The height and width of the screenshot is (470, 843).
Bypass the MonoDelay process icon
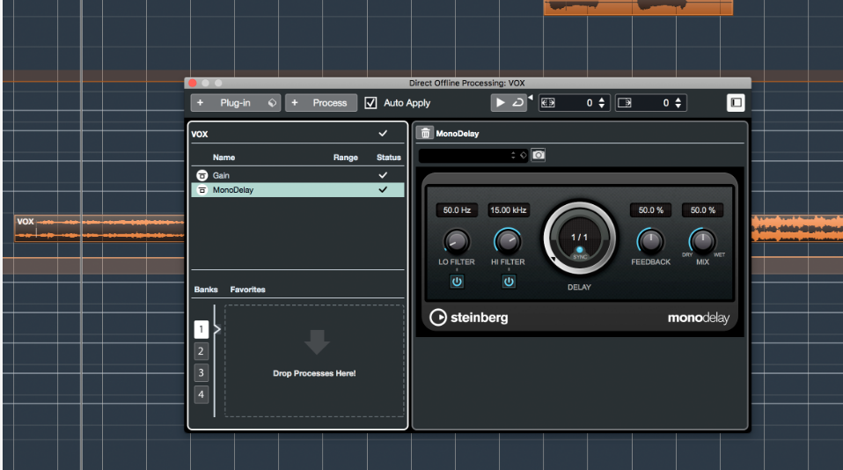pyautogui.click(x=202, y=190)
